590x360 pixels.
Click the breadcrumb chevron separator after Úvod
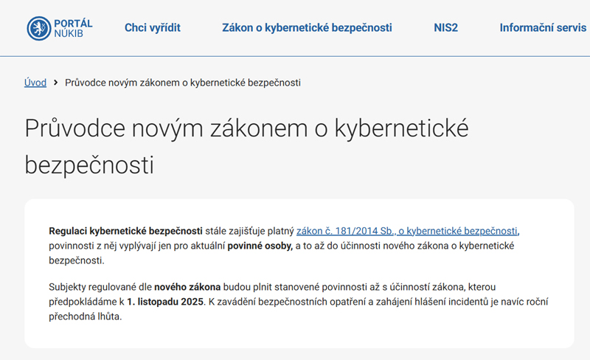pos(56,83)
